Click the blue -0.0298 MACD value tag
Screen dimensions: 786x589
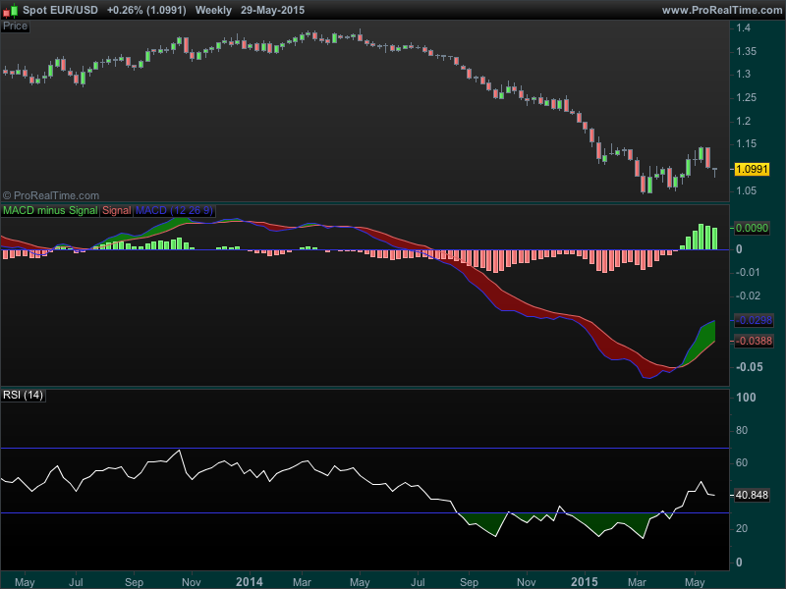754,321
